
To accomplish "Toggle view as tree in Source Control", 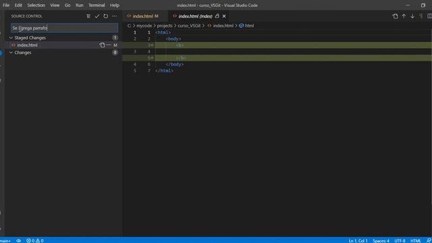I will (88, 16).
